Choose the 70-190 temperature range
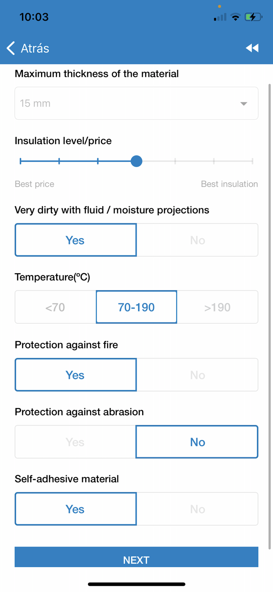 tap(136, 307)
